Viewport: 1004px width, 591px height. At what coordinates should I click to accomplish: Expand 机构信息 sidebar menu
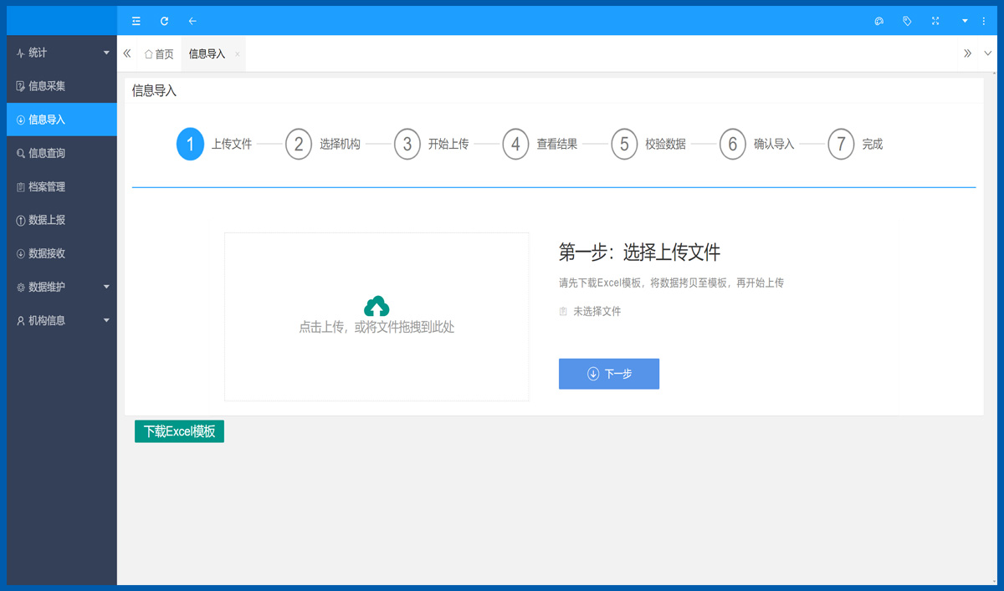(x=62, y=320)
